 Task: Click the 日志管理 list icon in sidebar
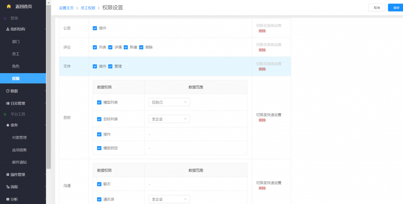(7, 103)
